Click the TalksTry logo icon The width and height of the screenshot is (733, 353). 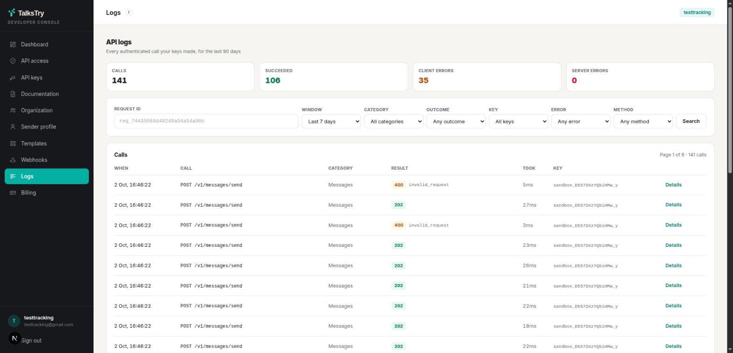tap(12, 13)
